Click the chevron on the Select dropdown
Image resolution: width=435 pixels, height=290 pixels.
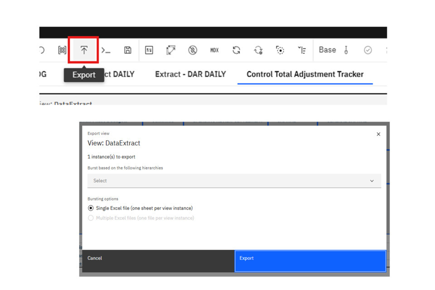coord(372,181)
